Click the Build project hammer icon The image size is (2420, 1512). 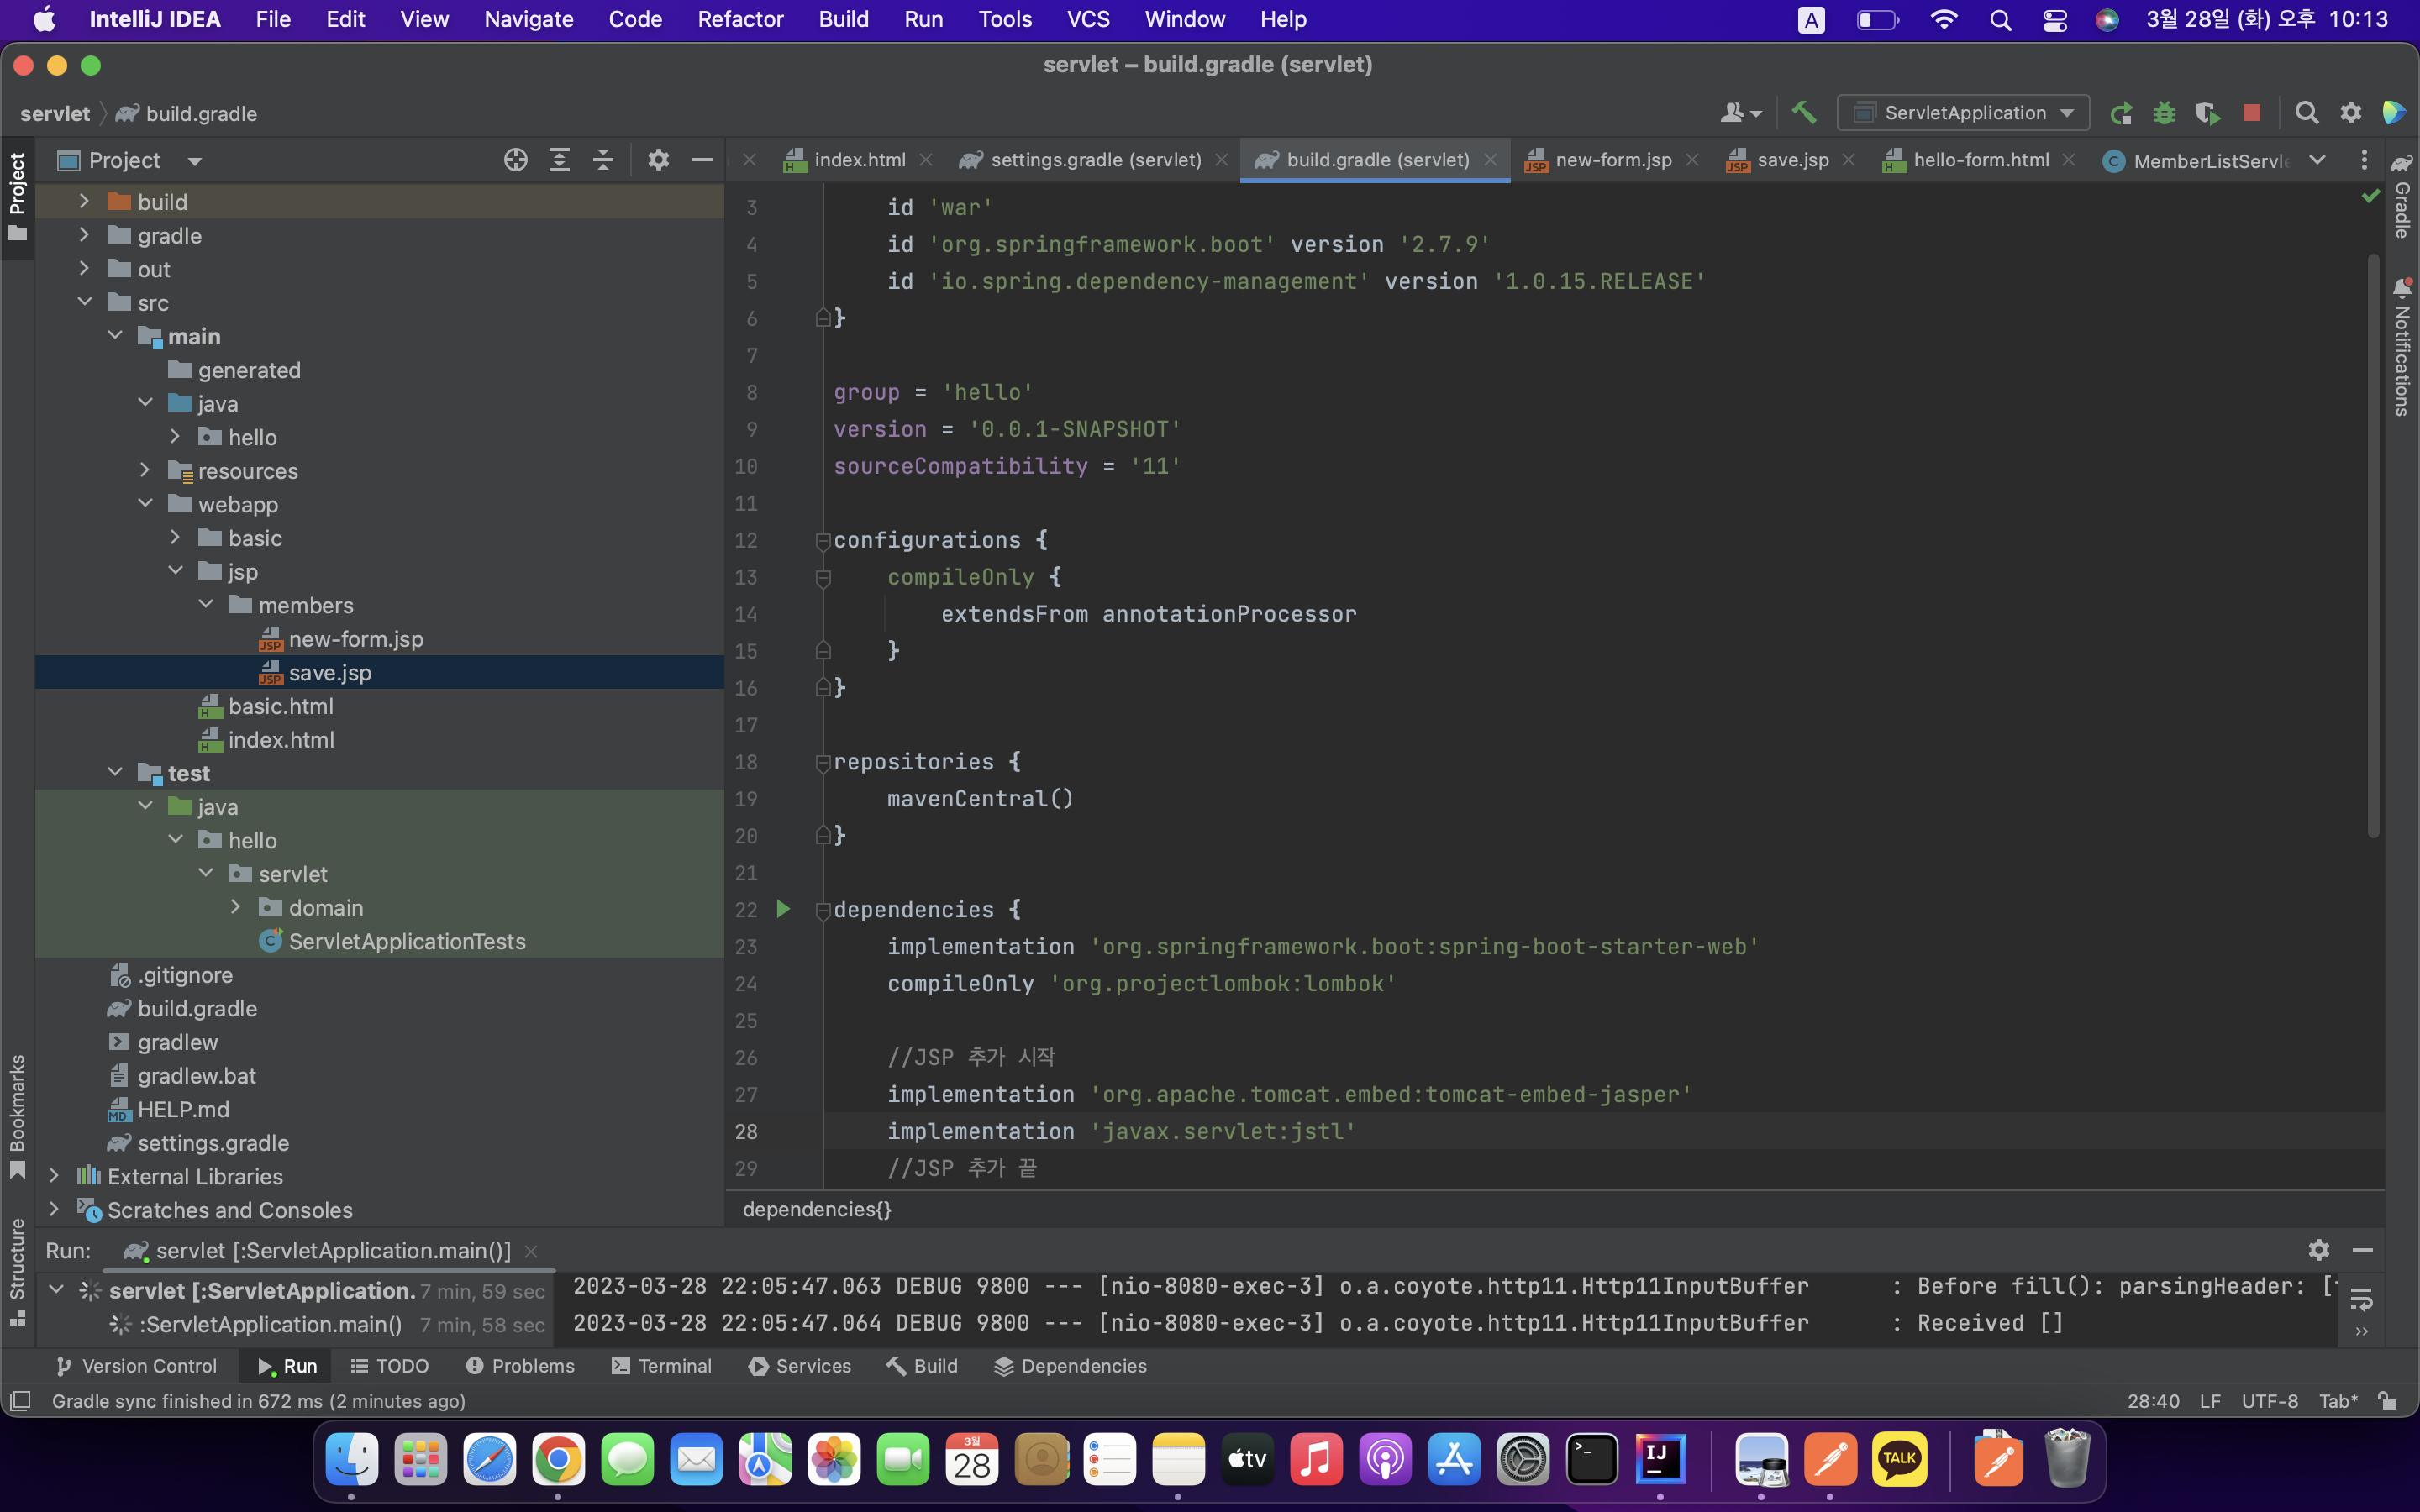(x=1804, y=113)
